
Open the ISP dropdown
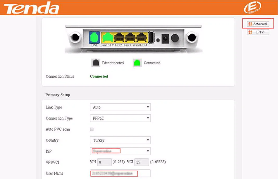tap(120, 151)
